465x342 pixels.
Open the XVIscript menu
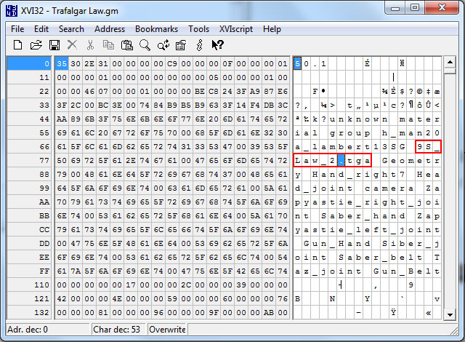(235, 29)
